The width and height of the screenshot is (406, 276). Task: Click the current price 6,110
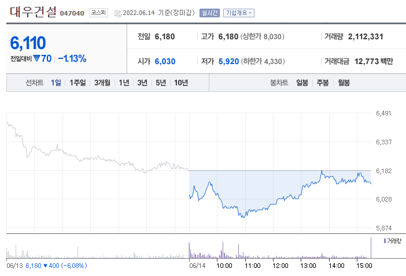(28, 43)
